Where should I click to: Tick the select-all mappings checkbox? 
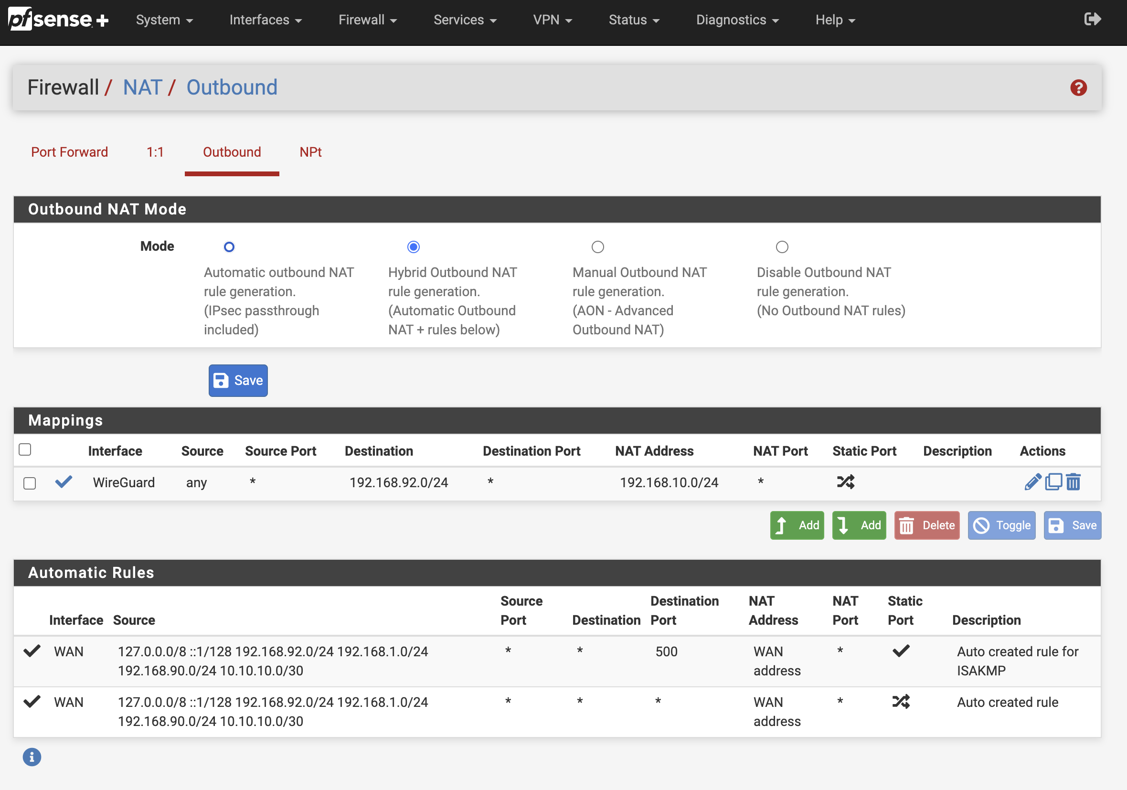point(24,449)
